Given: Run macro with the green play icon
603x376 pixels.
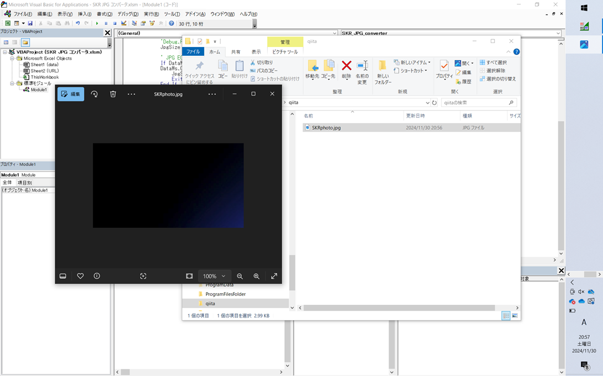Looking at the screenshot, I should (97, 23).
